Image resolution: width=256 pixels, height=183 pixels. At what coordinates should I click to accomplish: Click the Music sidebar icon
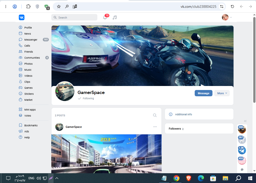pyautogui.click(x=21, y=70)
